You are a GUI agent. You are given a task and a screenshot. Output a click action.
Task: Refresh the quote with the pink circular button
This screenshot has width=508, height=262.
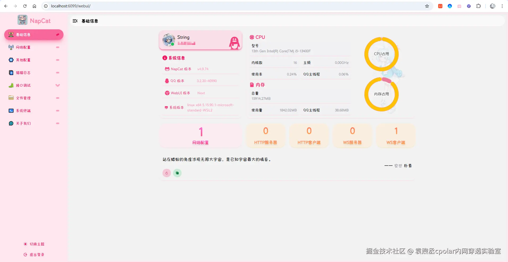167,173
